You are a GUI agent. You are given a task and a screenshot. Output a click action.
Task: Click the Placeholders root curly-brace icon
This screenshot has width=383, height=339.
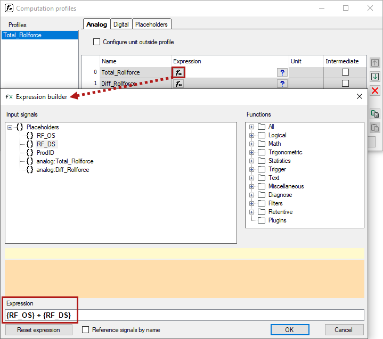pos(20,127)
